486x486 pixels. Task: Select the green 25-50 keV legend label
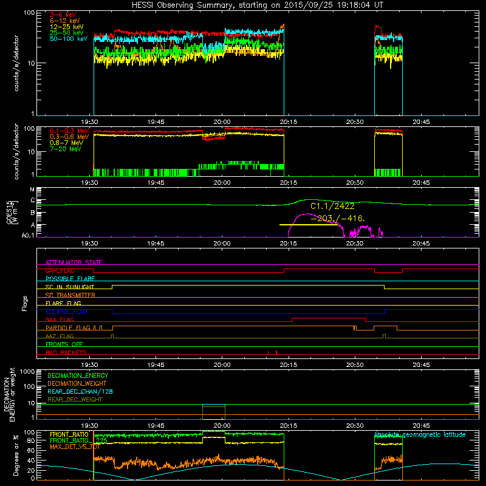[67, 33]
